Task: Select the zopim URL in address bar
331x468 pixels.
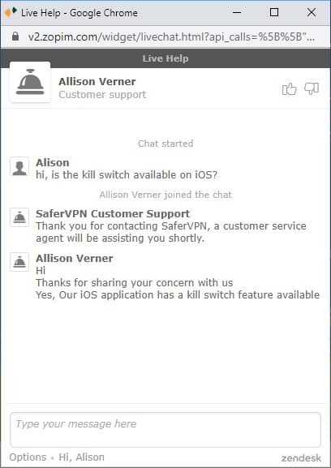Action: tap(171, 36)
